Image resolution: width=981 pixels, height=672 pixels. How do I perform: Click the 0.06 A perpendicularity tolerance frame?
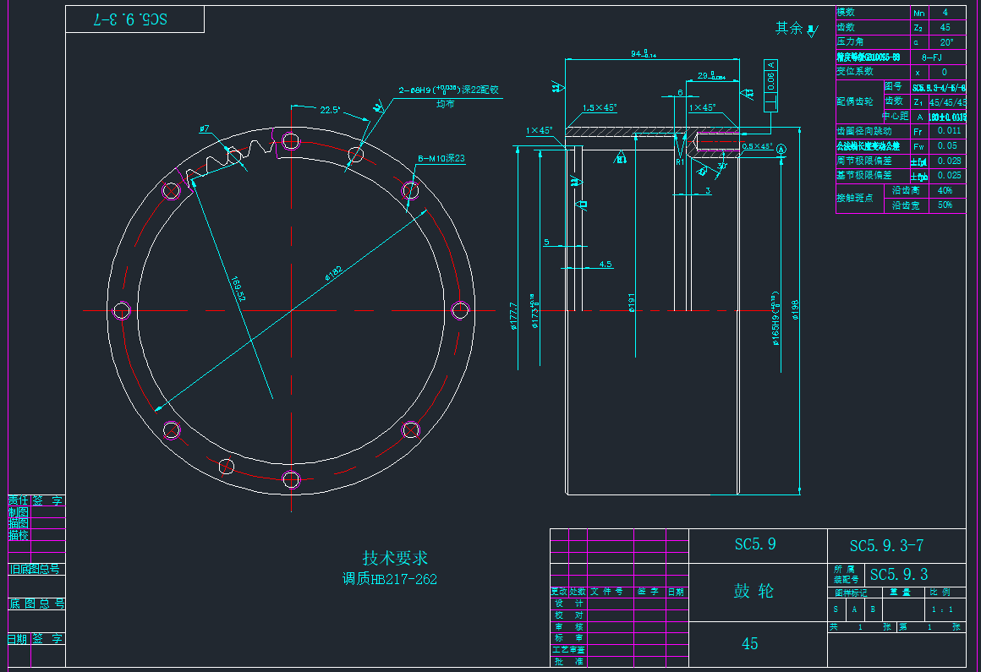770,85
